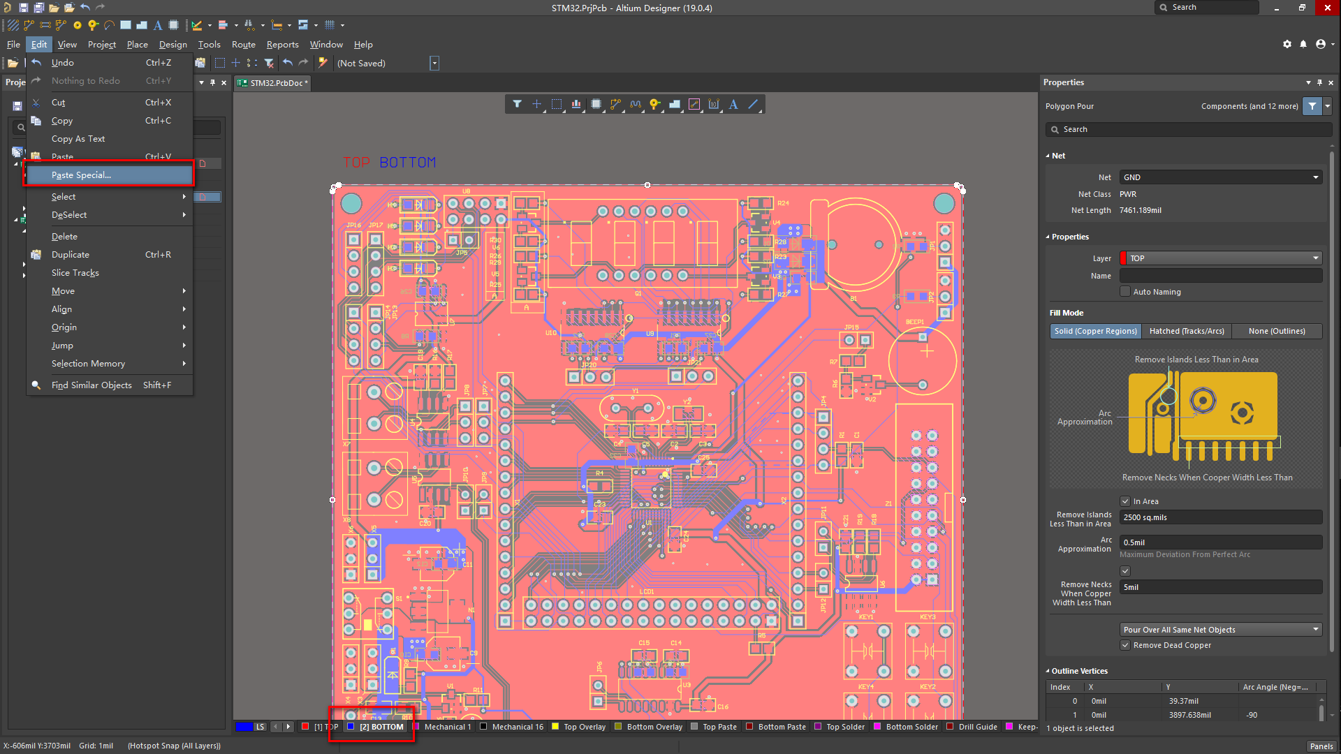Select the Polygon Pour tool in the Active Bar
This screenshot has width=1341, height=754.
coord(674,103)
